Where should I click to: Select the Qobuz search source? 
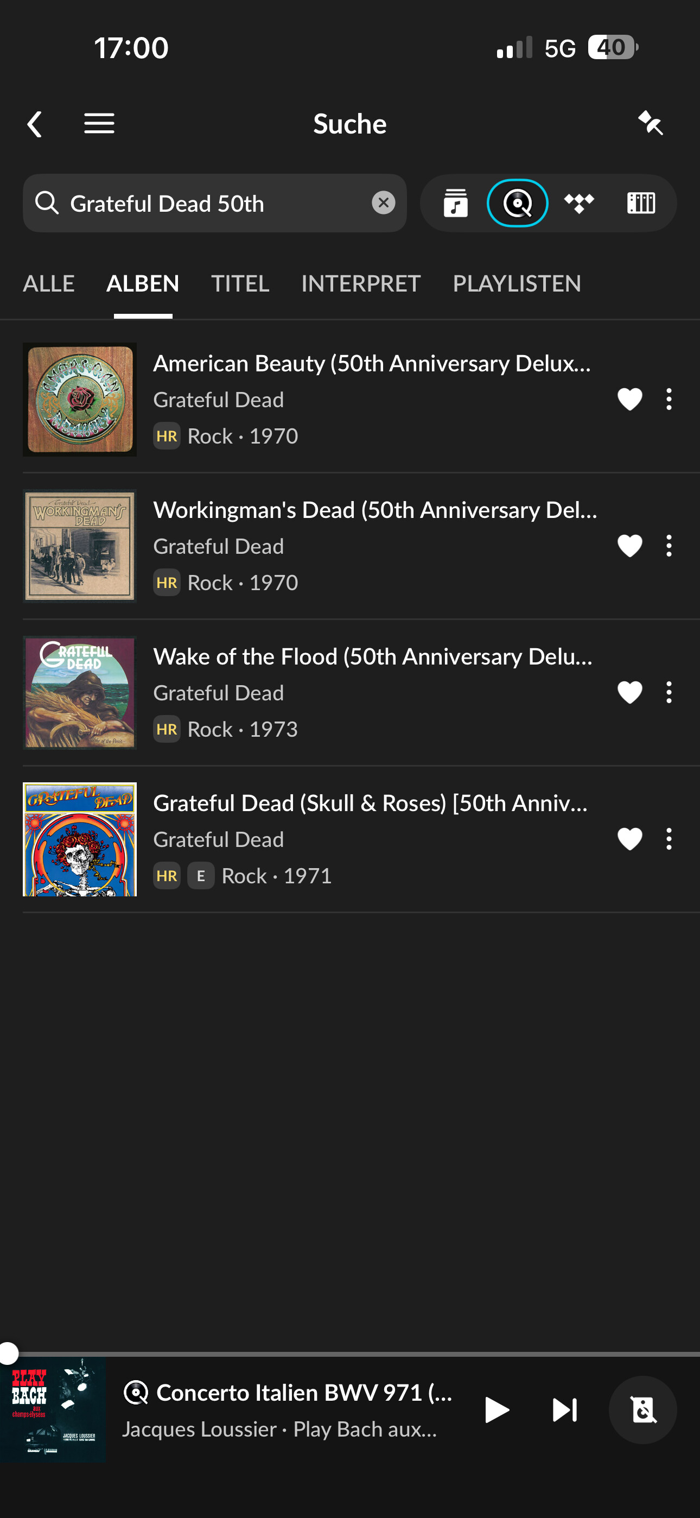pos(517,203)
